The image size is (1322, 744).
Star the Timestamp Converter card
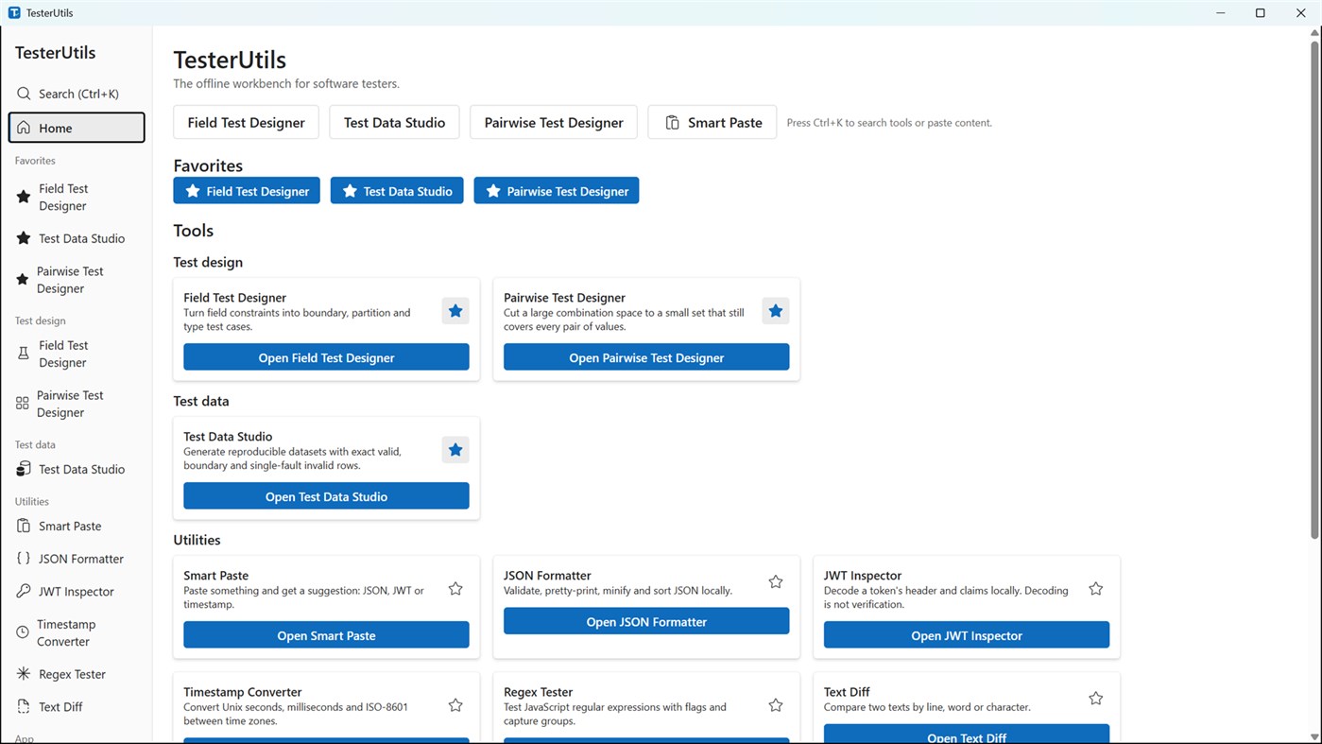[455, 705]
